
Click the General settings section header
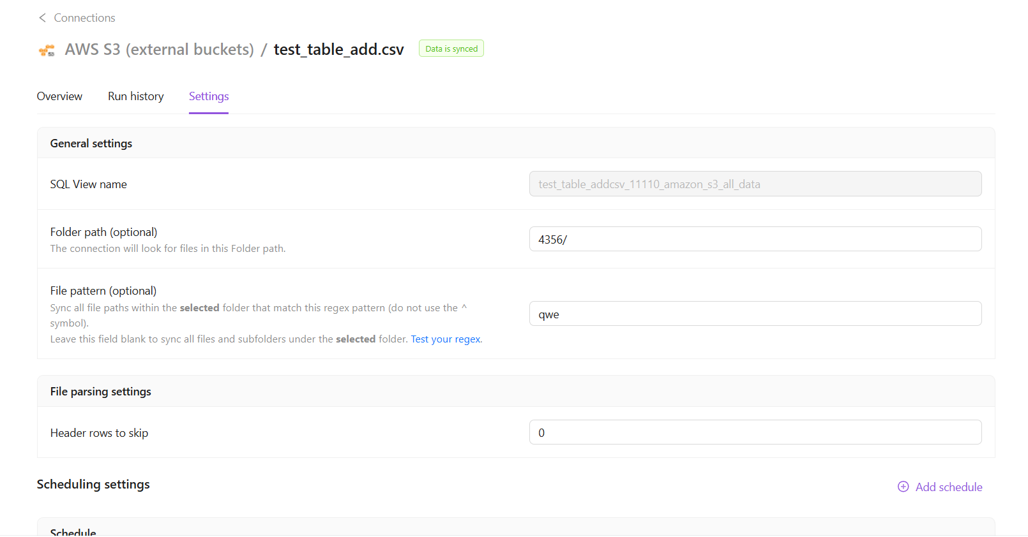[91, 143]
